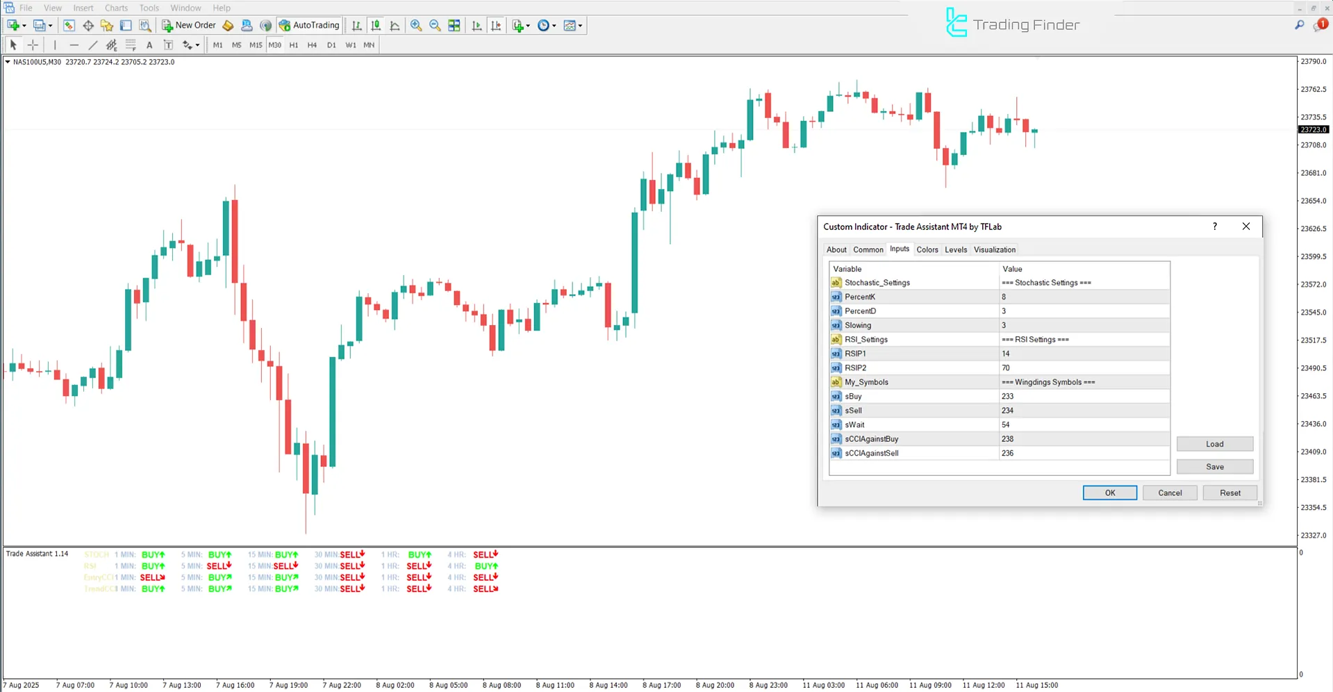Edit the sBuy value field
This screenshot has height=692, width=1333.
1084,396
